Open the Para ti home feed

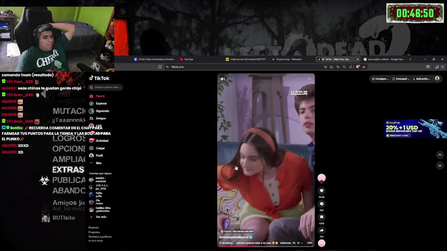[97, 96]
